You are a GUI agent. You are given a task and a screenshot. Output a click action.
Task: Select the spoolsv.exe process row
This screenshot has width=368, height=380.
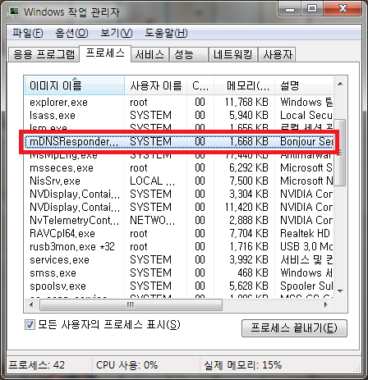point(179,286)
